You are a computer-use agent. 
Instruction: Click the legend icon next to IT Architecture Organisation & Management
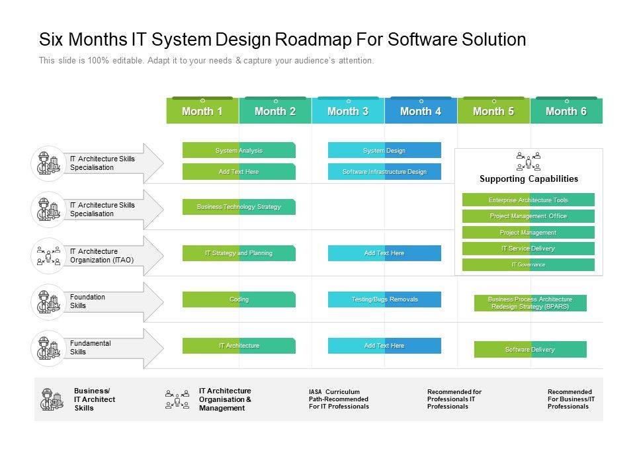(x=177, y=399)
